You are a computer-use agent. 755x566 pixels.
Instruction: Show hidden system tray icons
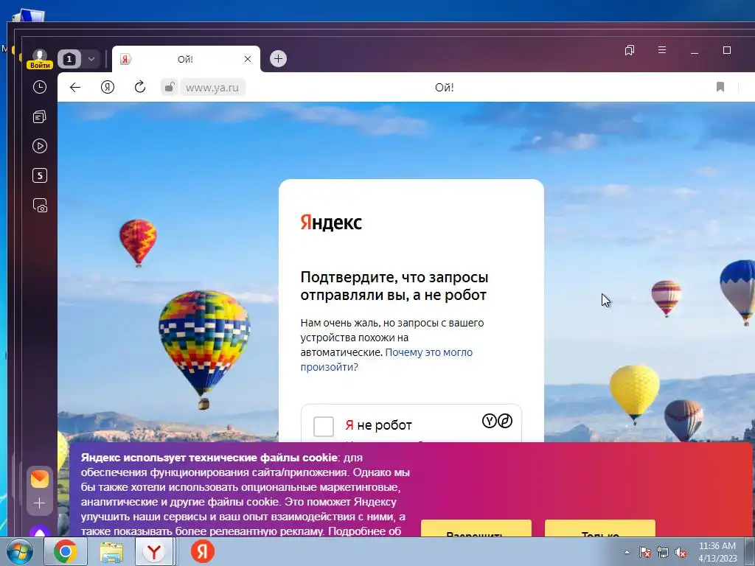click(x=627, y=552)
